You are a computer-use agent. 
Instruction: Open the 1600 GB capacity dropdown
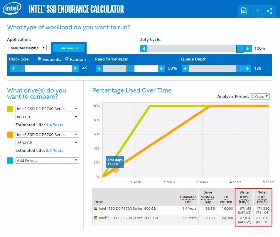(x=47, y=143)
